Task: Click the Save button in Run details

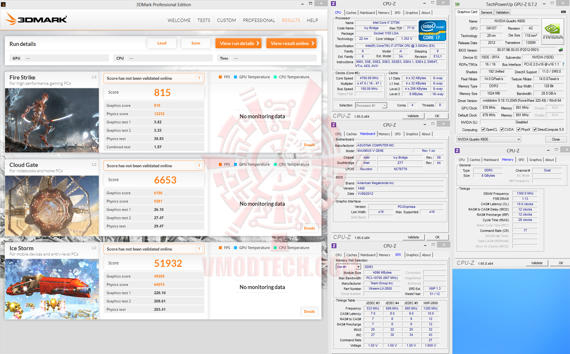Action: coord(196,43)
